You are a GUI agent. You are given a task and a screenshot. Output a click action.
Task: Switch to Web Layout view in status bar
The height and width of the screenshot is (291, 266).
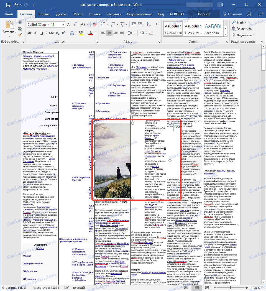tap(207, 287)
